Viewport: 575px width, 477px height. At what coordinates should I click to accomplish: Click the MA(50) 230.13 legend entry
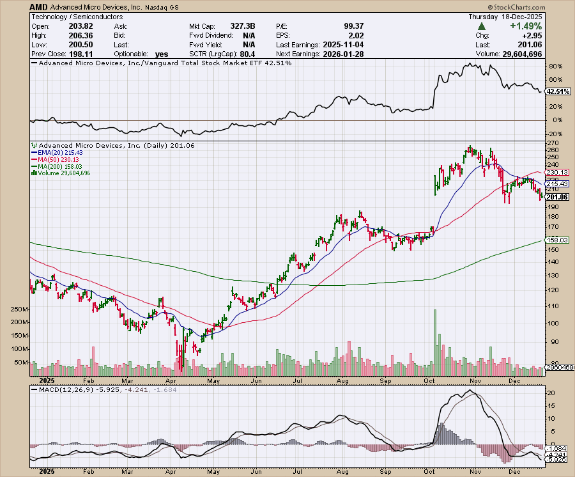pos(56,160)
